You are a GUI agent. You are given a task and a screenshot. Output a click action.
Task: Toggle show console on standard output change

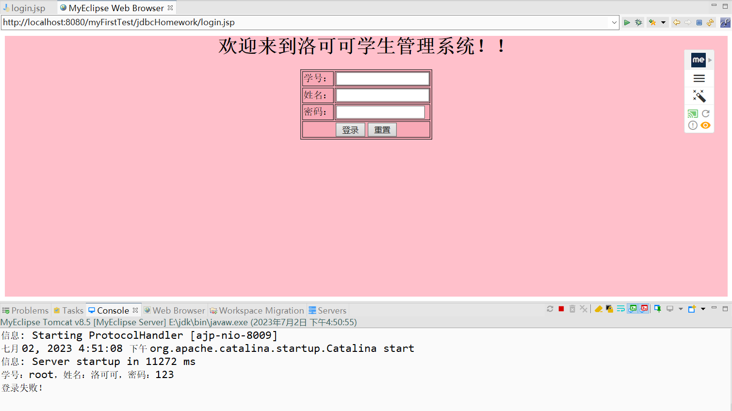(x=633, y=309)
